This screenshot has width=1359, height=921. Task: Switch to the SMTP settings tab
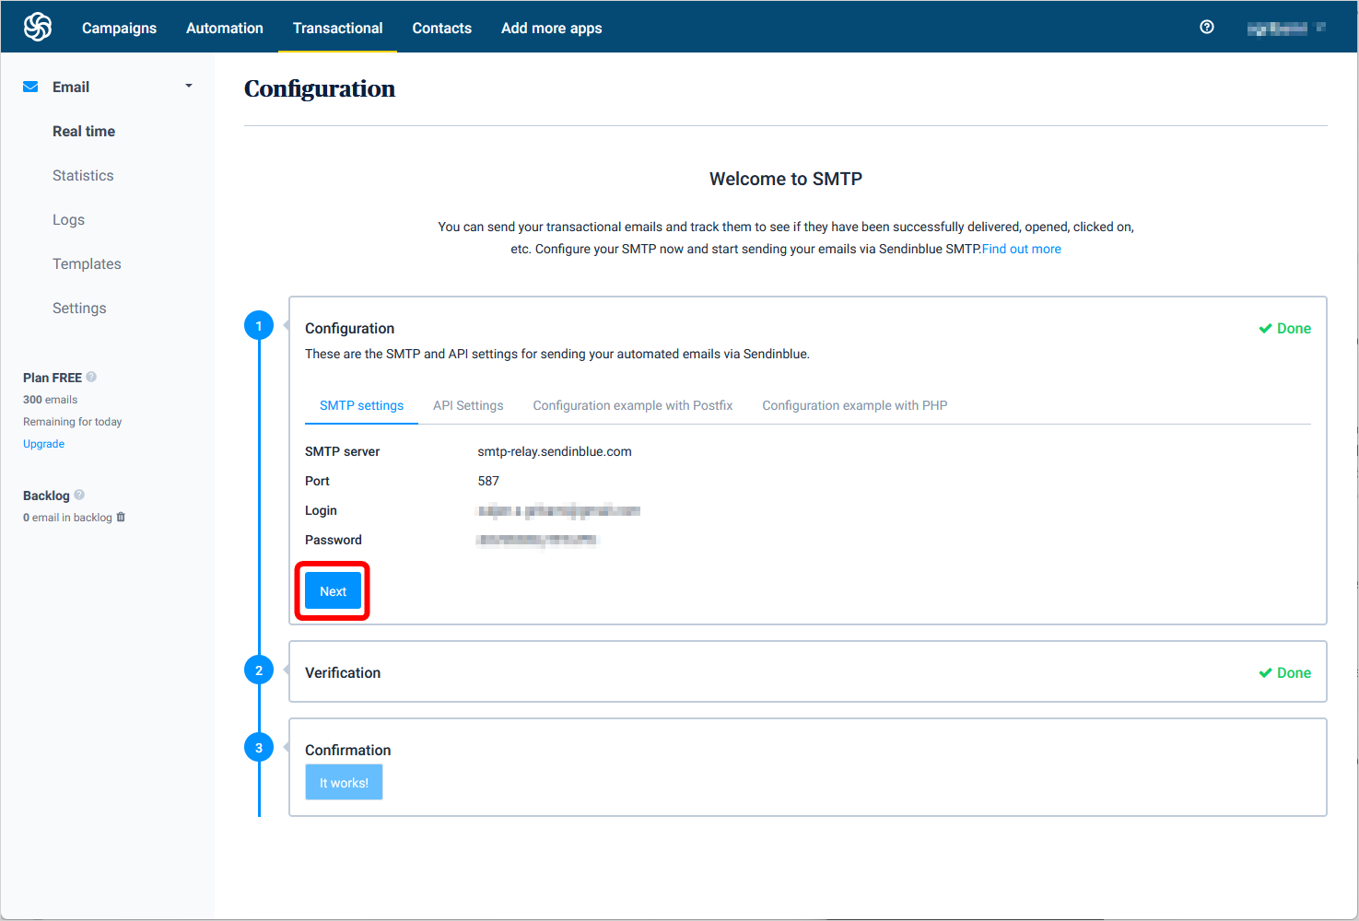point(361,405)
